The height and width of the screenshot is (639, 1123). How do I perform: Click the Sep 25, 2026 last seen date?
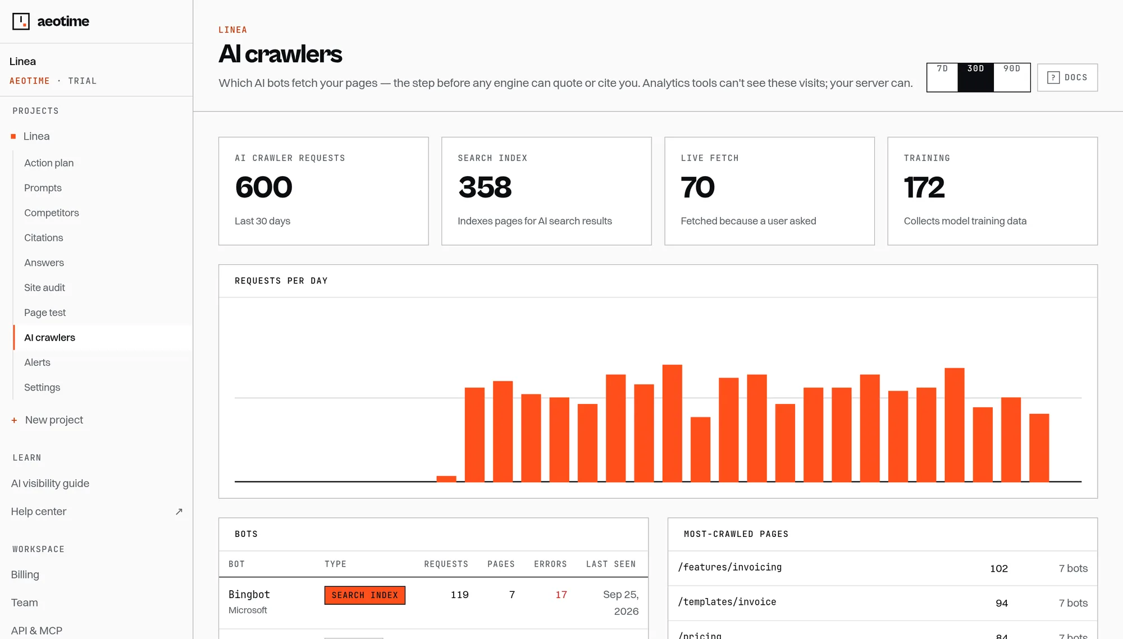click(620, 603)
